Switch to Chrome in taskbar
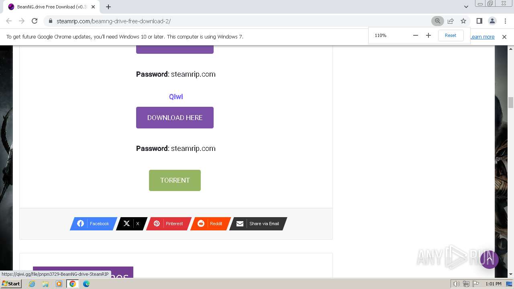This screenshot has height=289, width=514. click(73, 283)
